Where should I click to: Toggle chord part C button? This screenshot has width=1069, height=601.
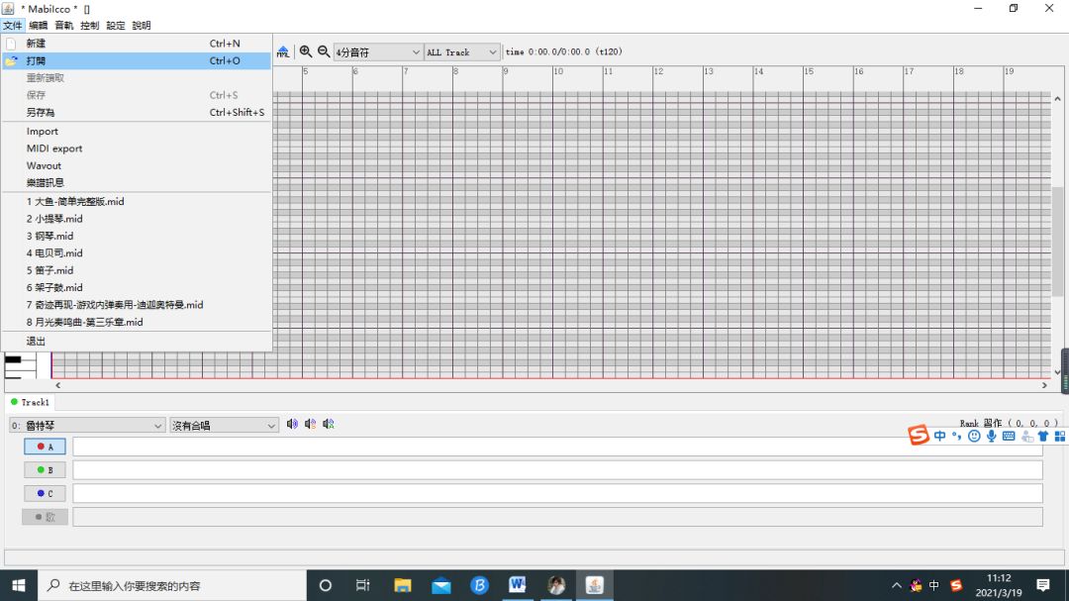coord(45,493)
